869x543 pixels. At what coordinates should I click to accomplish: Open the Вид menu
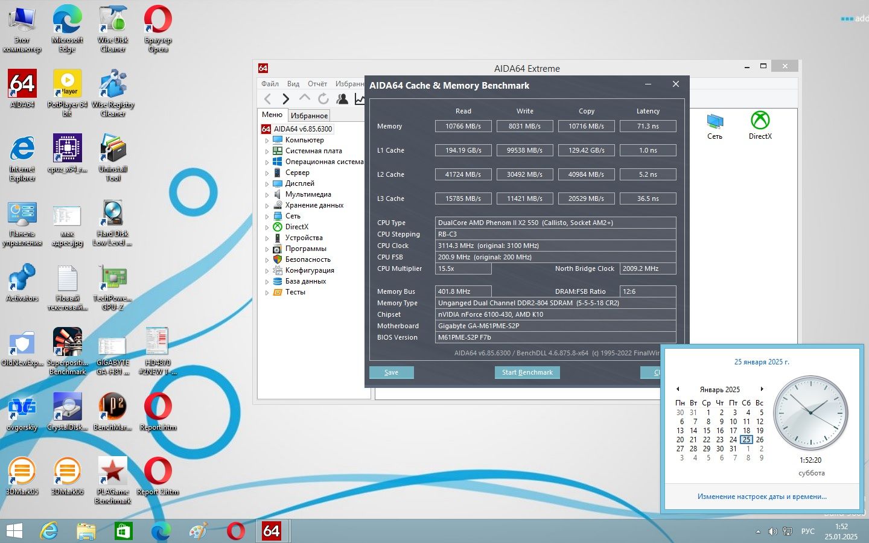[x=293, y=84]
